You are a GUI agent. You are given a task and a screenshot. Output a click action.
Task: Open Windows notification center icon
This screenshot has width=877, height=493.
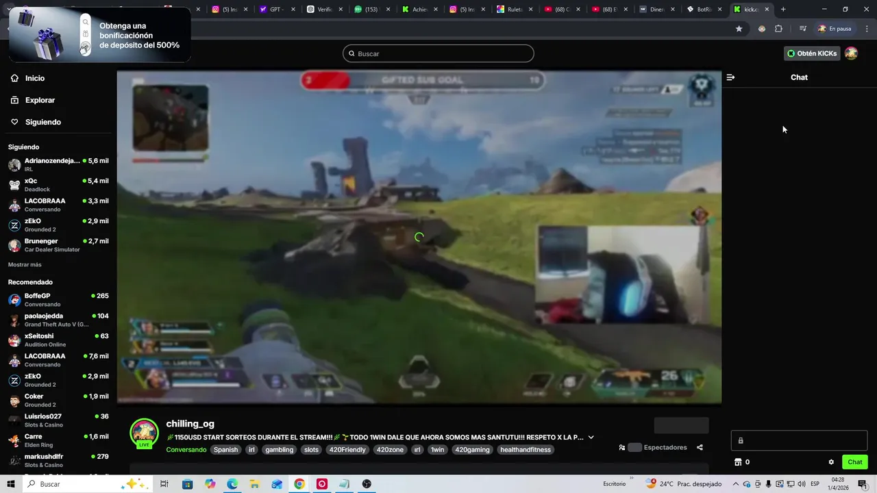863,484
